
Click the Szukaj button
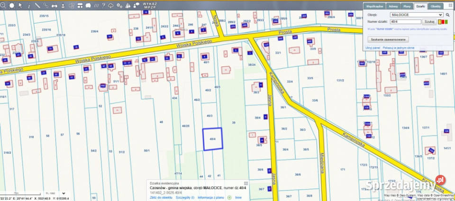pyautogui.click(x=429, y=22)
